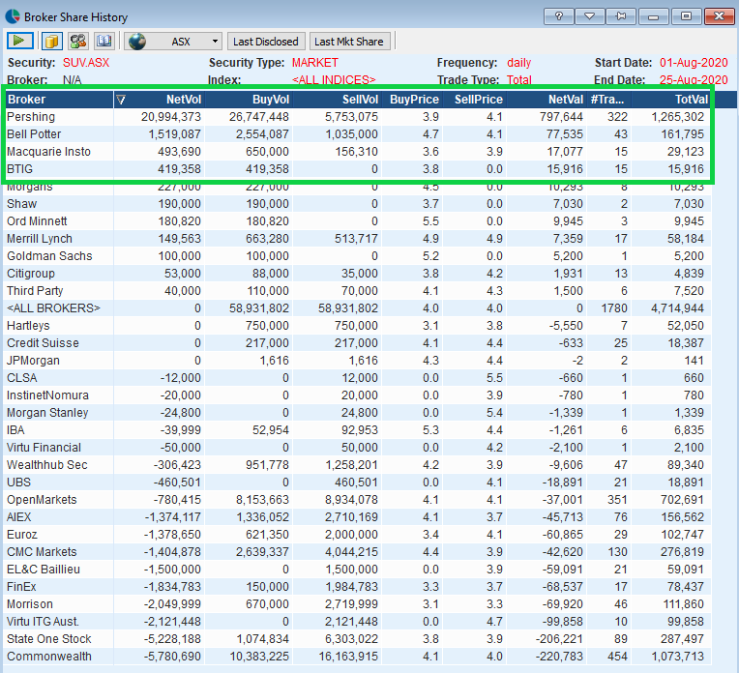Click the <ALL INDICES> index value
The image size is (739, 673).
click(334, 79)
